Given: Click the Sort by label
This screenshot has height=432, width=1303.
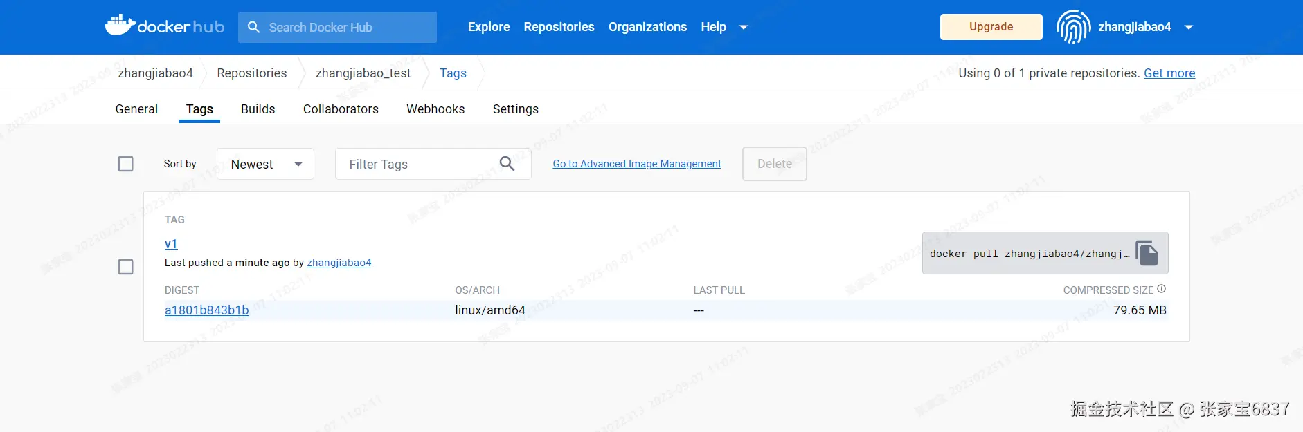Looking at the screenshot, I should pyautogui.click(x=180, y=164).
